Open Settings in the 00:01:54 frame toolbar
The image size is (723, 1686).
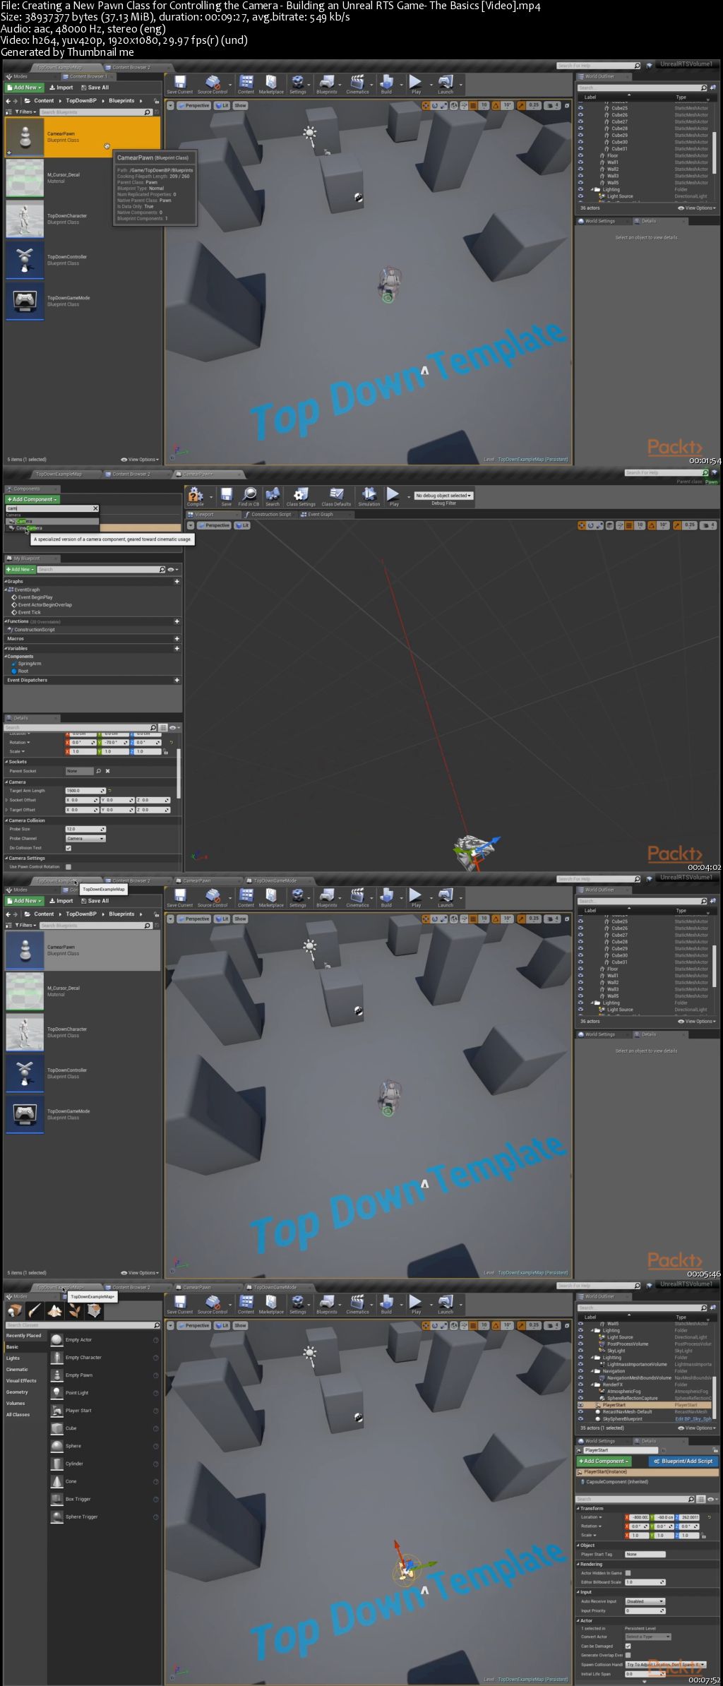(x=298, y=85)
